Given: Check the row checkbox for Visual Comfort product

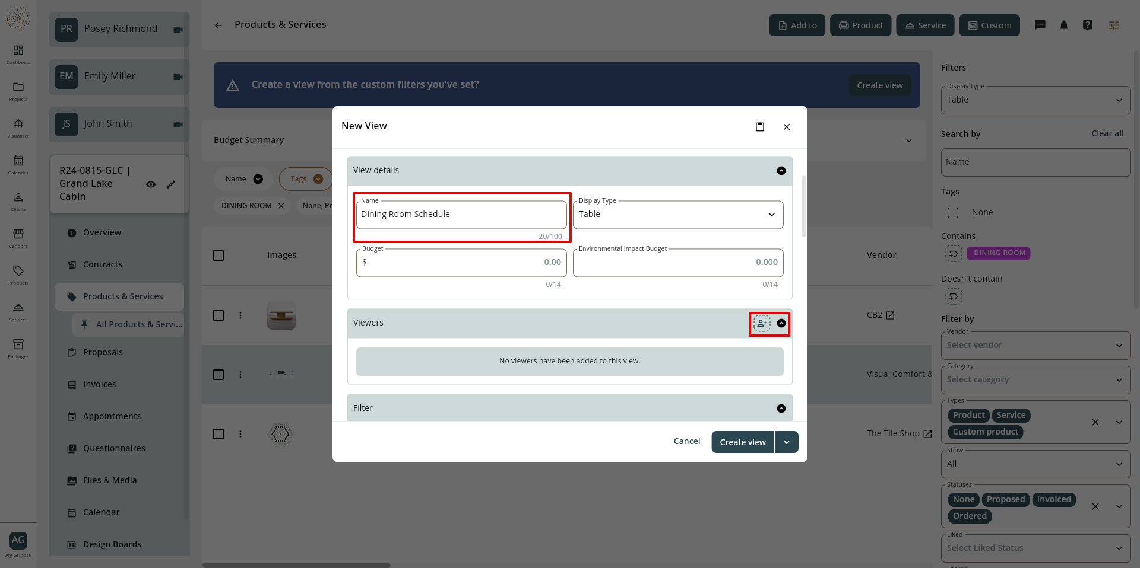Looking at the screenshot, I should pyautogui.click(x=218, y=375).
